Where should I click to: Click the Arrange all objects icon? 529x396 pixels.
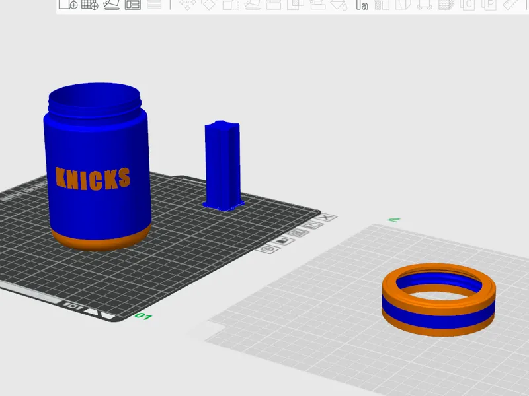pyautogui.click(x=133, y=5)
